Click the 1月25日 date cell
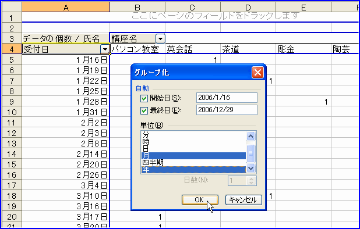 pos(66,91)
